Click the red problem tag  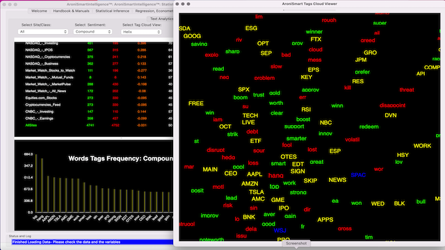(x=264, y=78)
